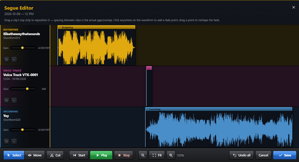The height and width of the screenshot is (162, 299).
Task: Close the Segue Editor dialog
Action: [293, 7]
